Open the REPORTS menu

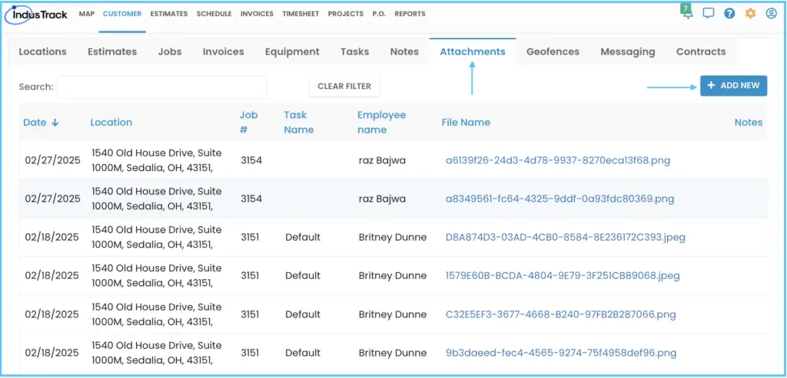tap(410, 14)
